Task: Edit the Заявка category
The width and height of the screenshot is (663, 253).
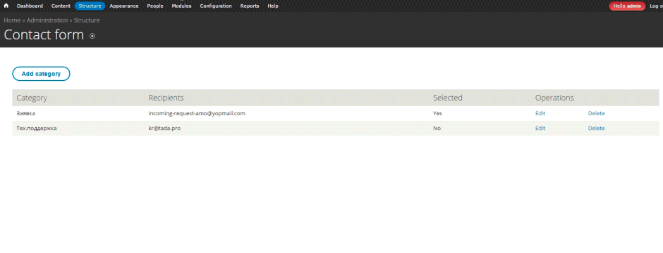Action: [540, 113]
